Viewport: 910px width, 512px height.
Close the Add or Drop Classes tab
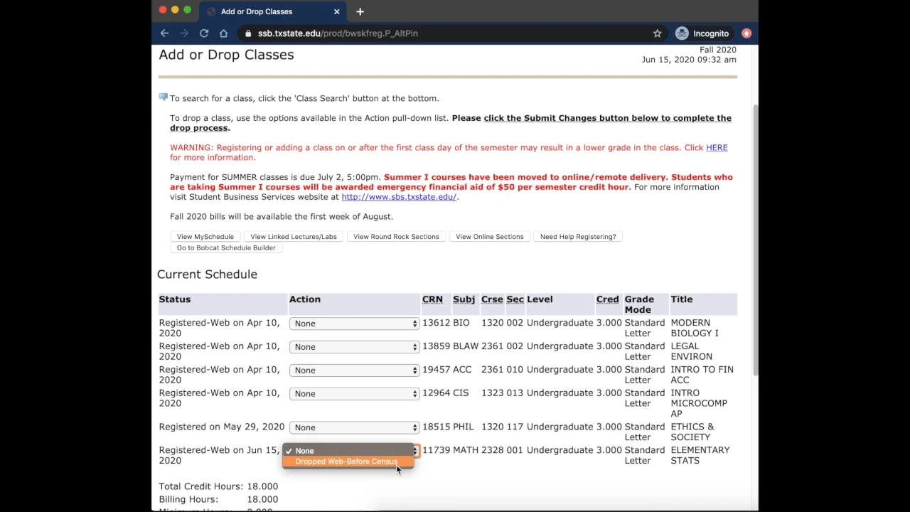point(336,11)
